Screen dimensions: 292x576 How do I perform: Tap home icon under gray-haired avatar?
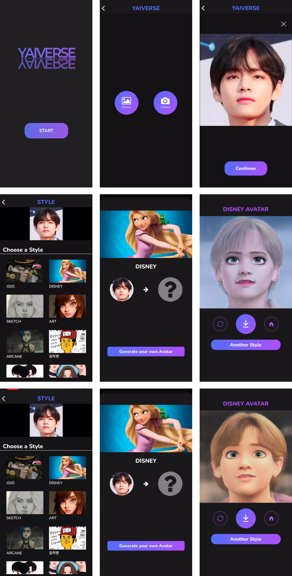tap(271, 324)
